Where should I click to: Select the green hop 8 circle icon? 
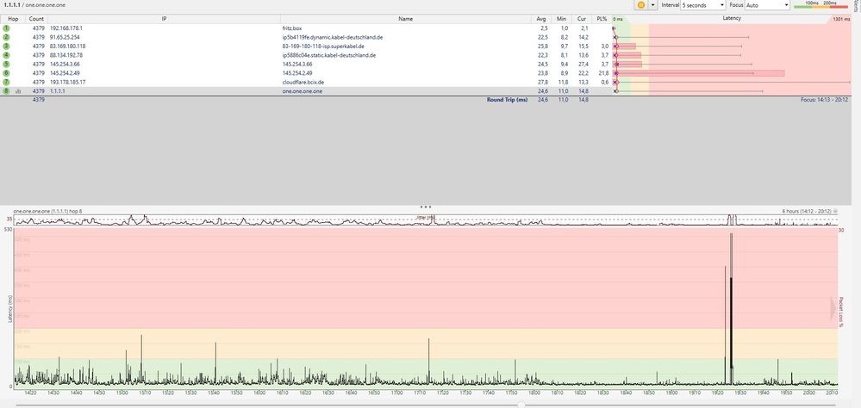coord(6,91)
